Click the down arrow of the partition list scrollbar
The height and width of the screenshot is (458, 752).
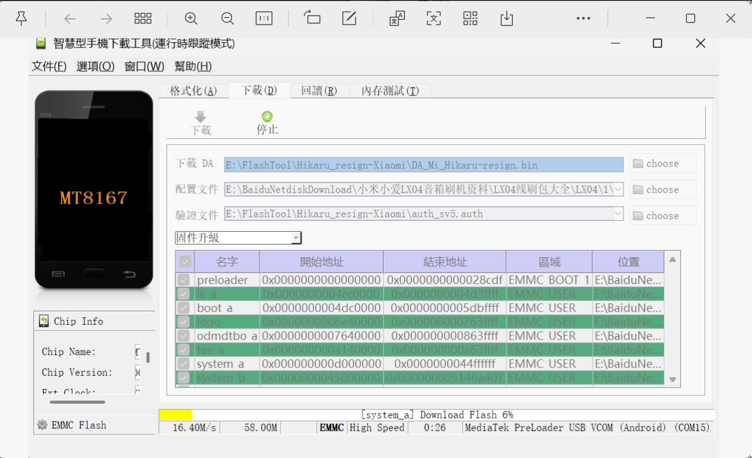(x=672, y=378)
